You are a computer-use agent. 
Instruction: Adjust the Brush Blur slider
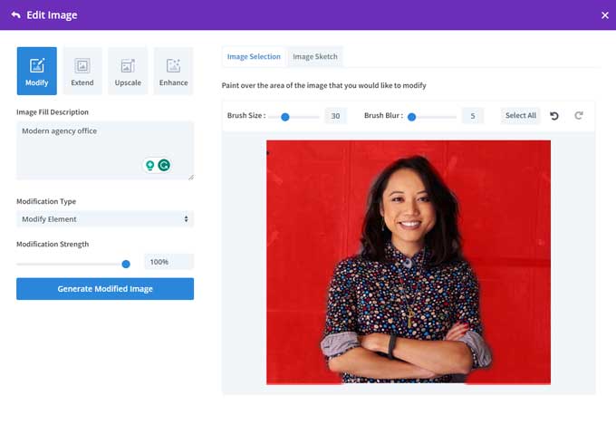point(411,117)
